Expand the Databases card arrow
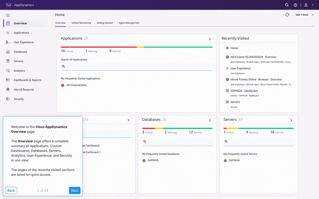 pyautogui.click(x=210, y=120)
